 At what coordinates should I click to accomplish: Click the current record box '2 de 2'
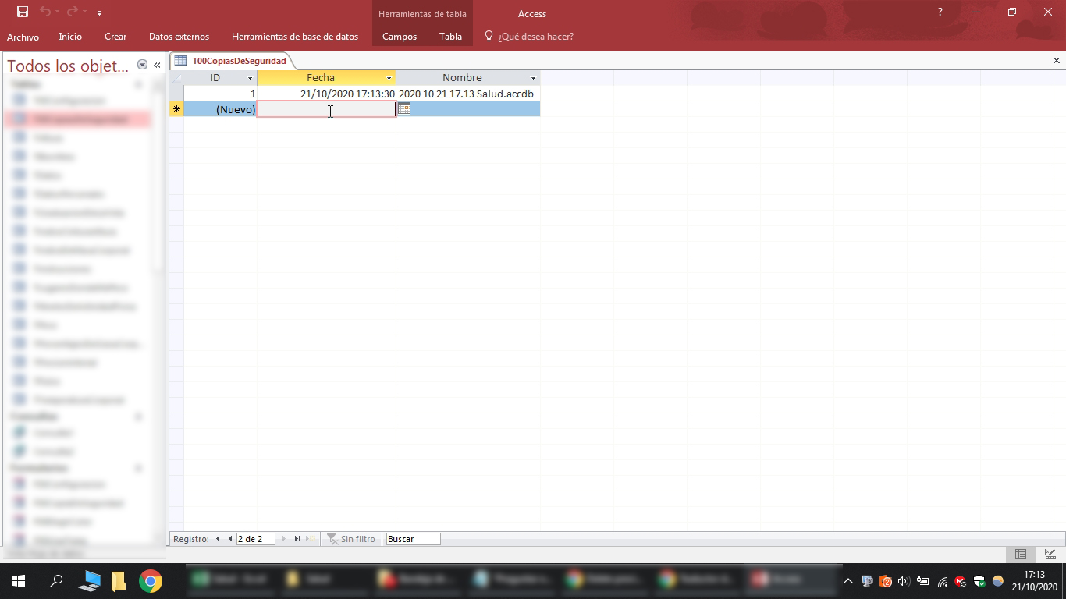coord(256,539)
